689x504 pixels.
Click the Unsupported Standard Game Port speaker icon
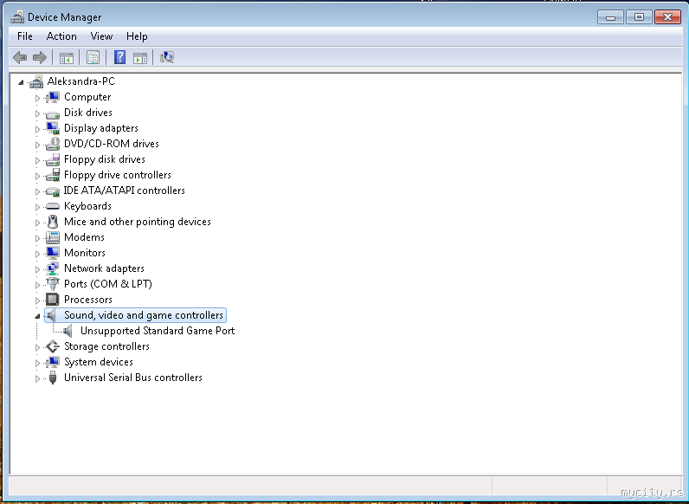point(68,331)
